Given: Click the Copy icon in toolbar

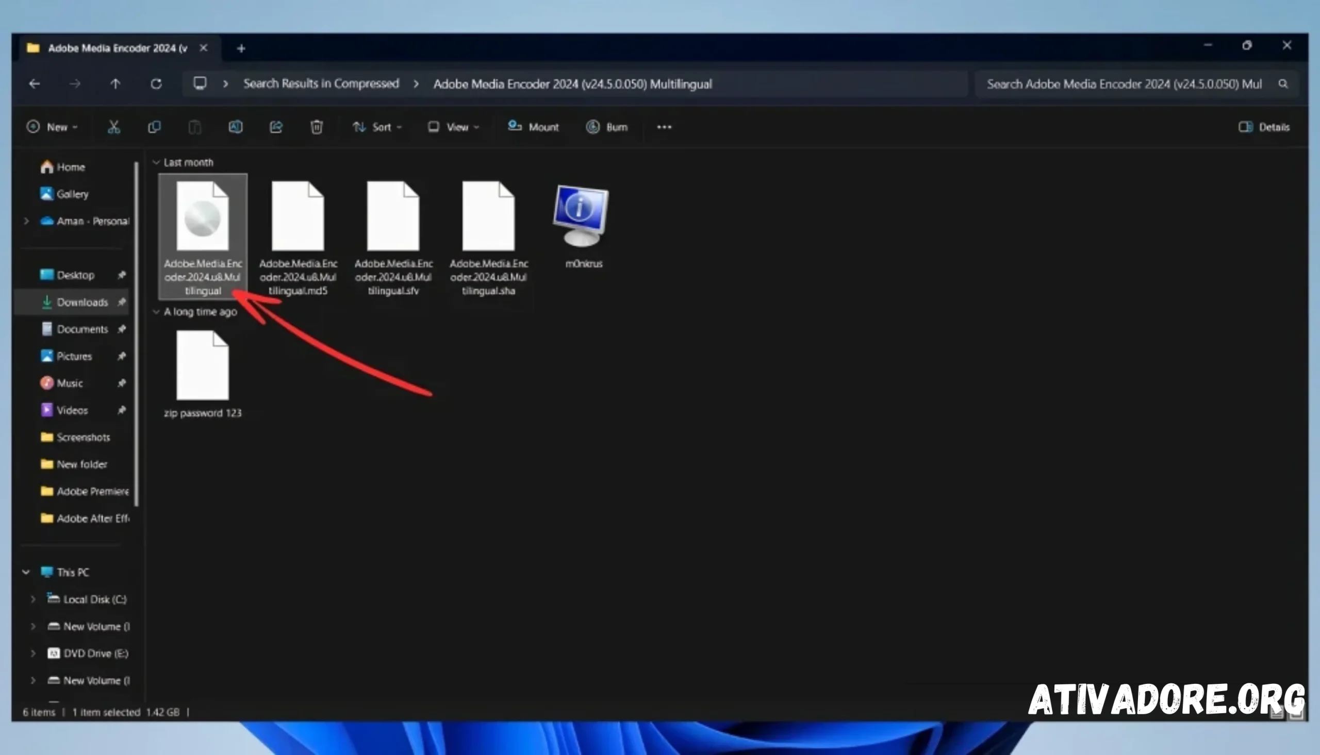Looking at the screenshot, I should 154,127.
